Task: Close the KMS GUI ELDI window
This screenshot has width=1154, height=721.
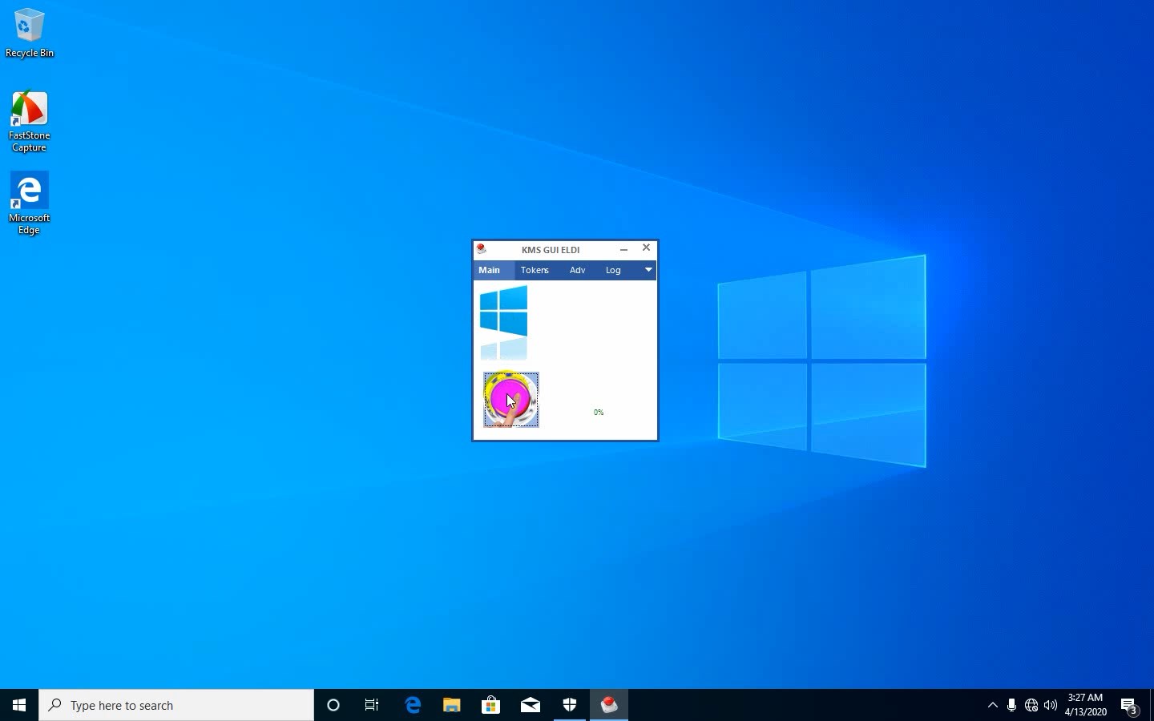Action: pos(647,248)
